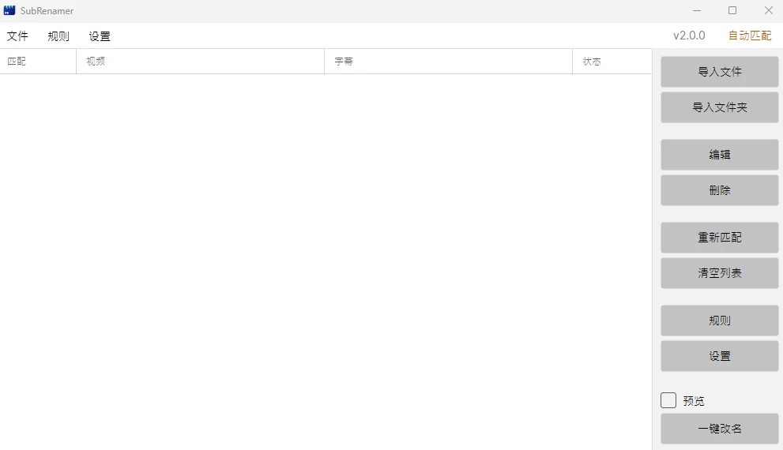Open the 文件 menu
The image size is (783, 450).
(17, 36)
